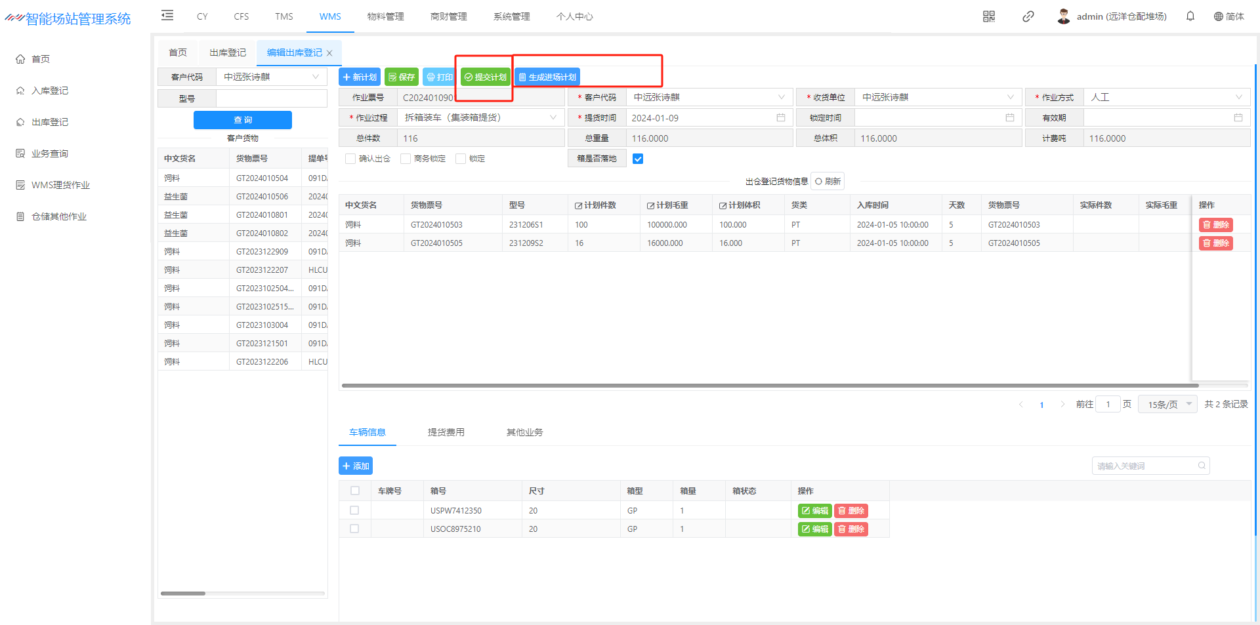Screen dimensions: 1260x625
Task: Switch to the 提货费用 tab
Action: coord(446,432)
